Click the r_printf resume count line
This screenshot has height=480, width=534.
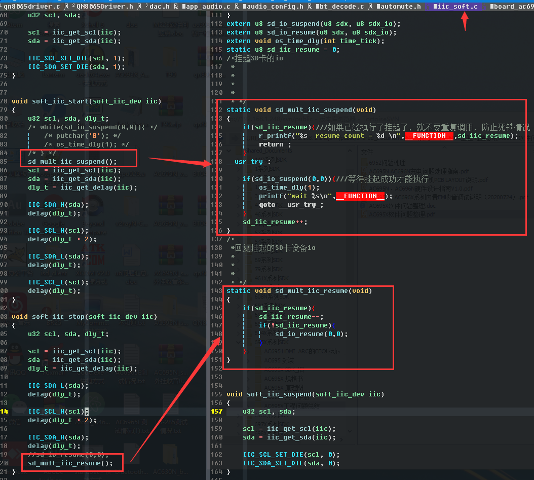click(x=389, y=135)
